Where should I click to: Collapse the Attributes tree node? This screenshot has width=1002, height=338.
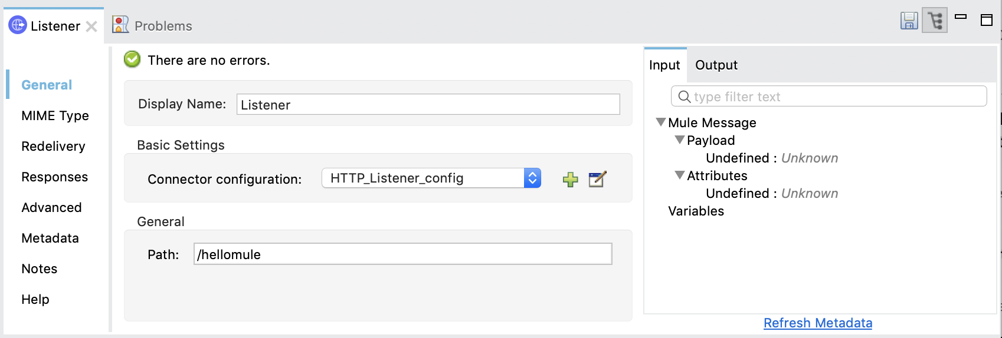click(x=680, y=175)
